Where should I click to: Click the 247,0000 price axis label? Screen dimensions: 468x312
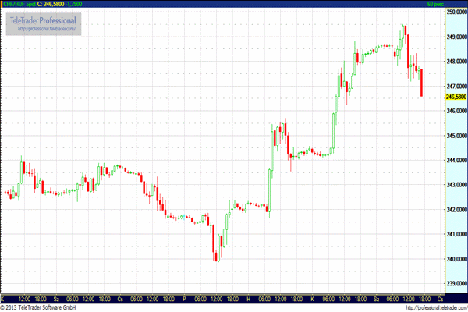[456, 86]
